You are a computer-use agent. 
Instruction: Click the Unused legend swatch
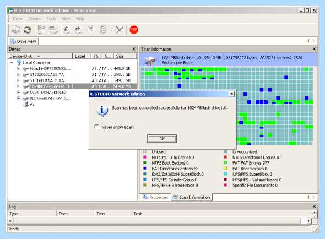tap(145, 151)
